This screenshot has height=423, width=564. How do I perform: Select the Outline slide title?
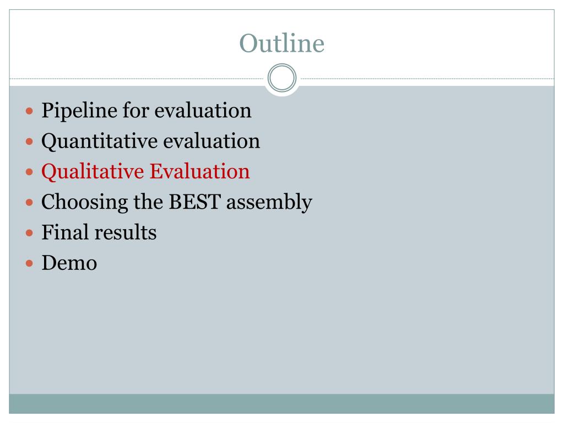pyautogui.click(x=282, y=43)
